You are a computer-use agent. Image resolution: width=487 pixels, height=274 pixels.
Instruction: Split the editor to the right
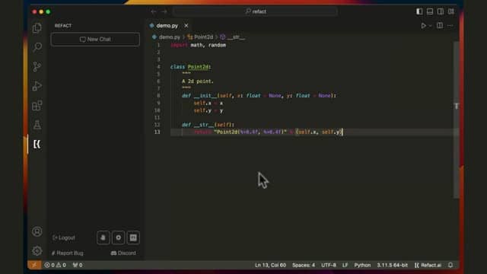pyautogui.click(x=440, y=25)
